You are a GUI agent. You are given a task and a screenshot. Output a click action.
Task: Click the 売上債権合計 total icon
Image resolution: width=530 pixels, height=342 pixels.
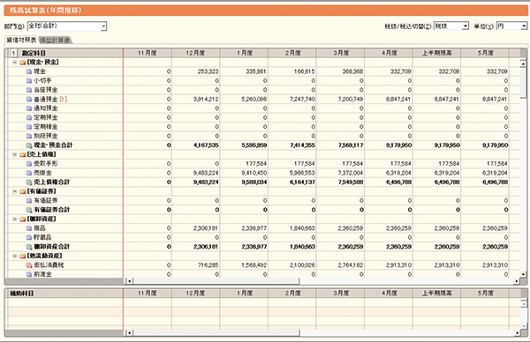pyautogui.click(x=29, y=182)
